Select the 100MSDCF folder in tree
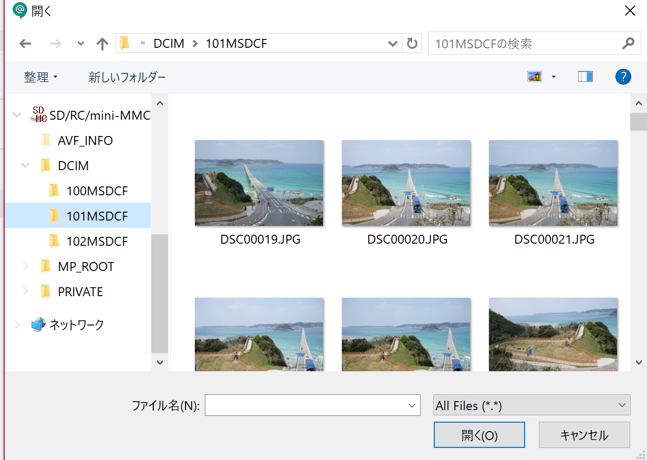This screenshot has height=460, width=647. click(x=97, y=191)
